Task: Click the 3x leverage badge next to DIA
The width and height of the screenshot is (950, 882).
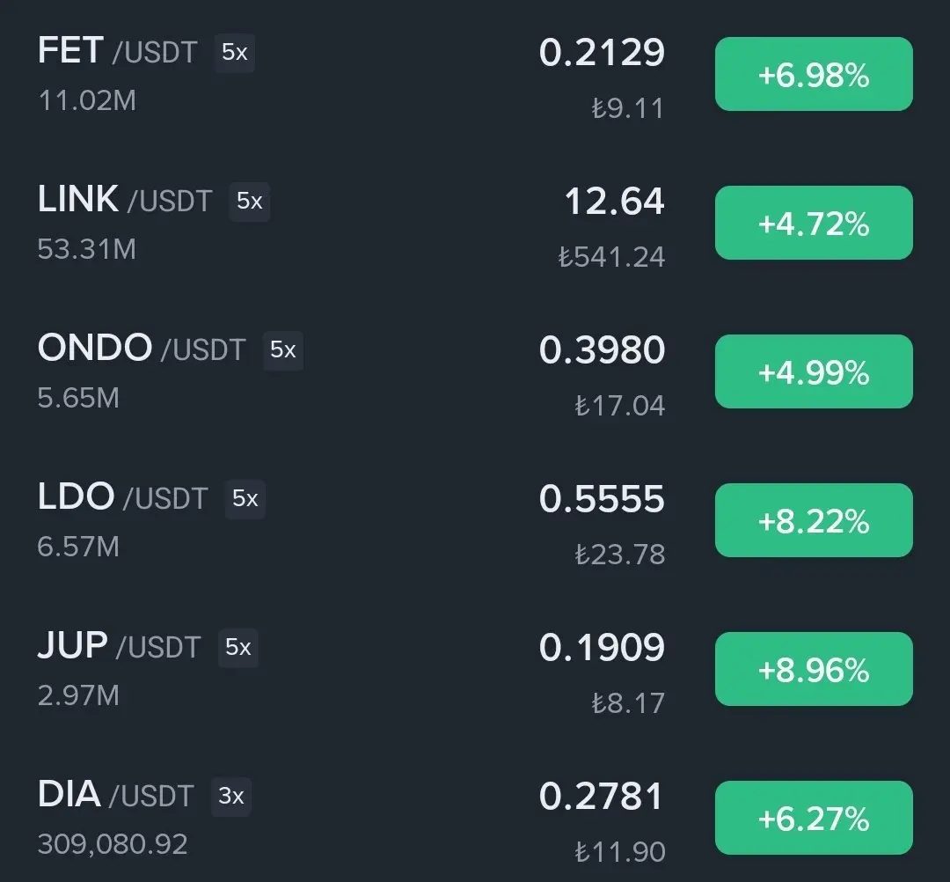Action: 231,797
